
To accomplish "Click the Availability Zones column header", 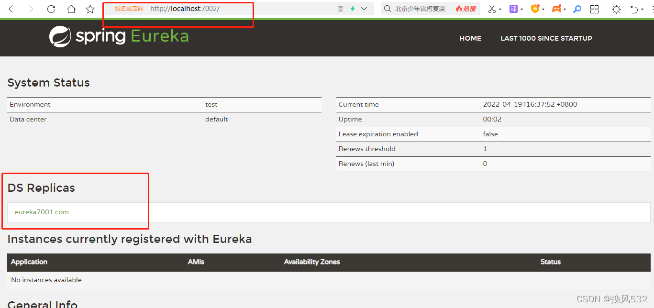I will [x=312, y=262].
